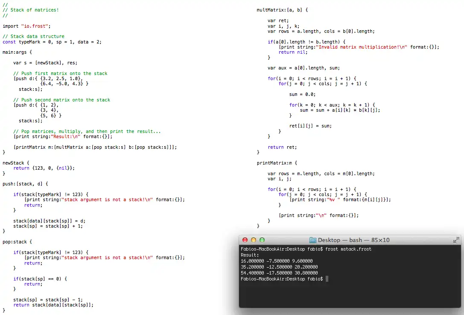The image size is (464, 315).
Task: Click the fullscreen arrows icon in the terminal title bar
Action: (x=456, y=240)
